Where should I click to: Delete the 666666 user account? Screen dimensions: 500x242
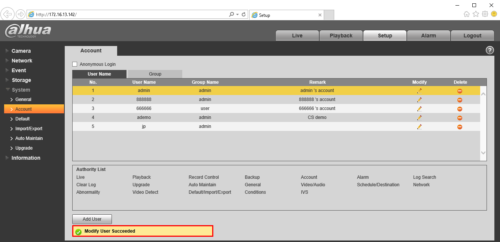pyautogui.click(x=460, y=109)
